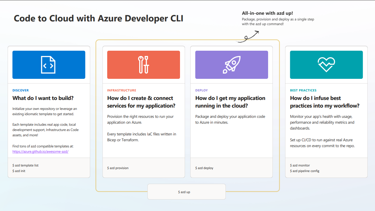Open the awesome-azd templates link
Image resolution: width=375 pixels, height=211 pixels.
(40, 152)
